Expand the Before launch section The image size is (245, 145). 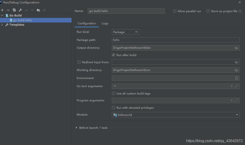pyautogui.click(x=77, y=128)
